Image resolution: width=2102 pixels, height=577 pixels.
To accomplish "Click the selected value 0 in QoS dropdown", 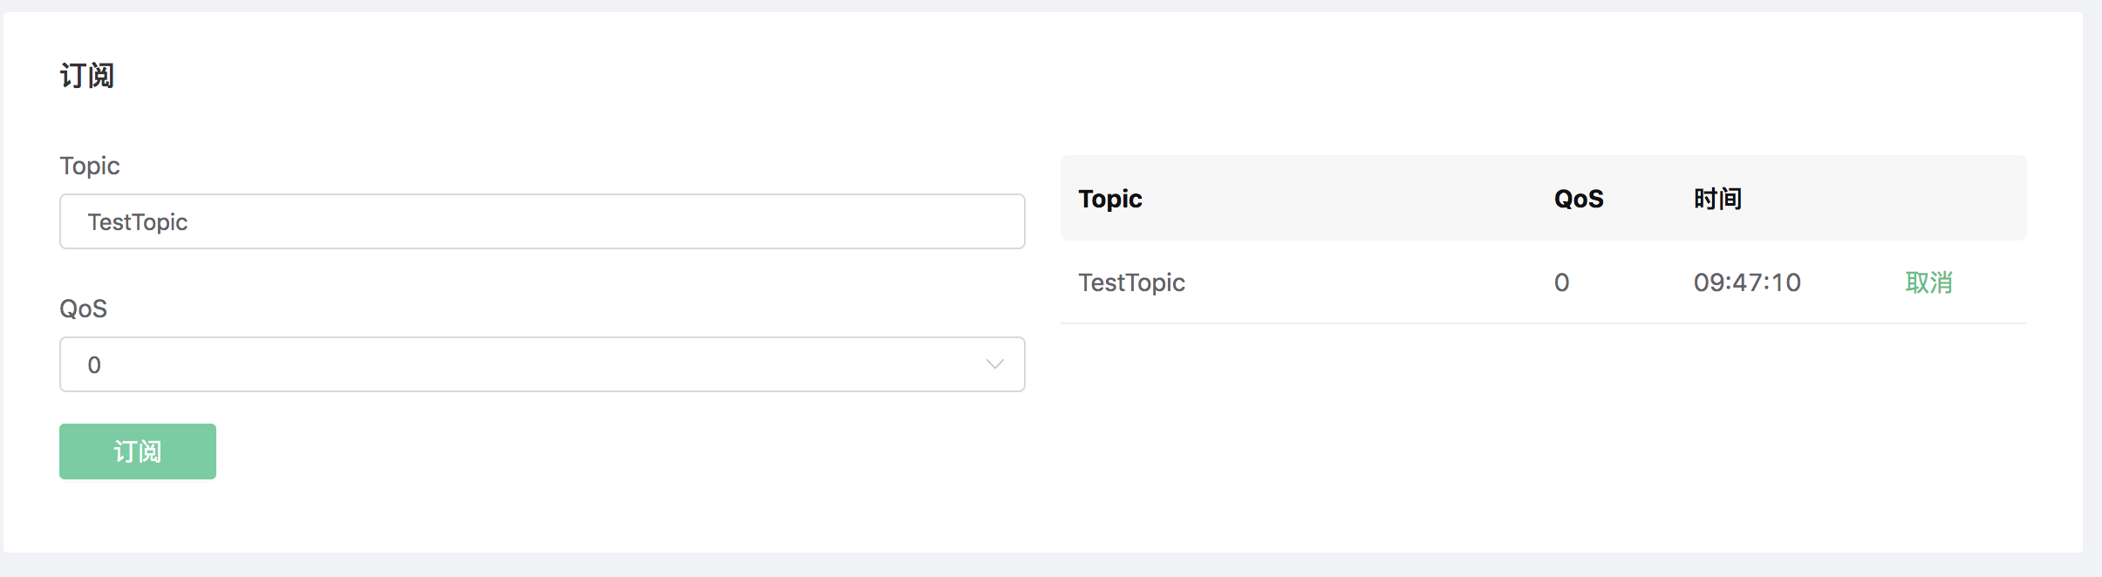I will [x=94, y=365].
